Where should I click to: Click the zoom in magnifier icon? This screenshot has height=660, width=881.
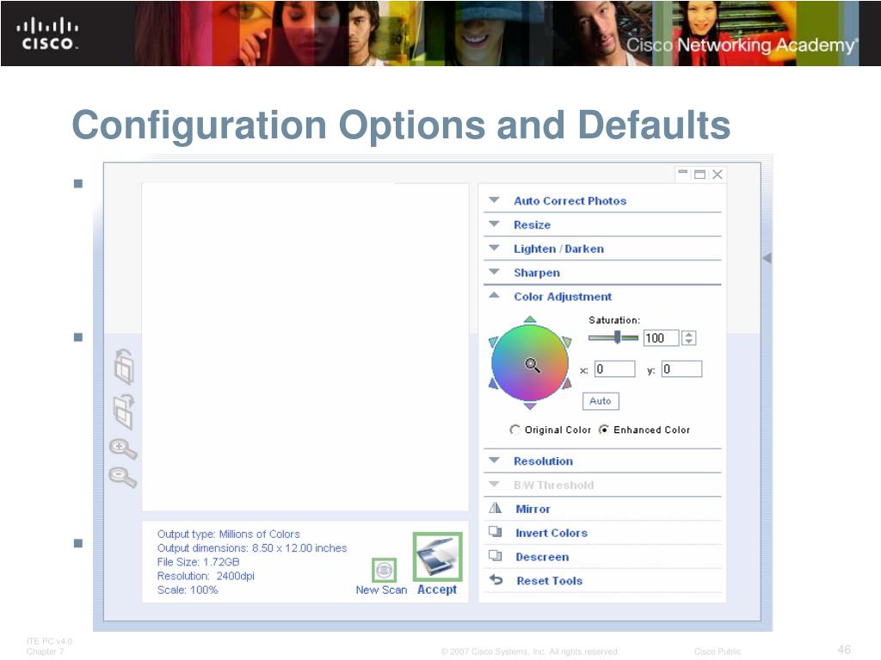pyautogui.click(x=123, y=449)
